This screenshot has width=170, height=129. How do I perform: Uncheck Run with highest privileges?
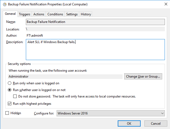(10, 104)
